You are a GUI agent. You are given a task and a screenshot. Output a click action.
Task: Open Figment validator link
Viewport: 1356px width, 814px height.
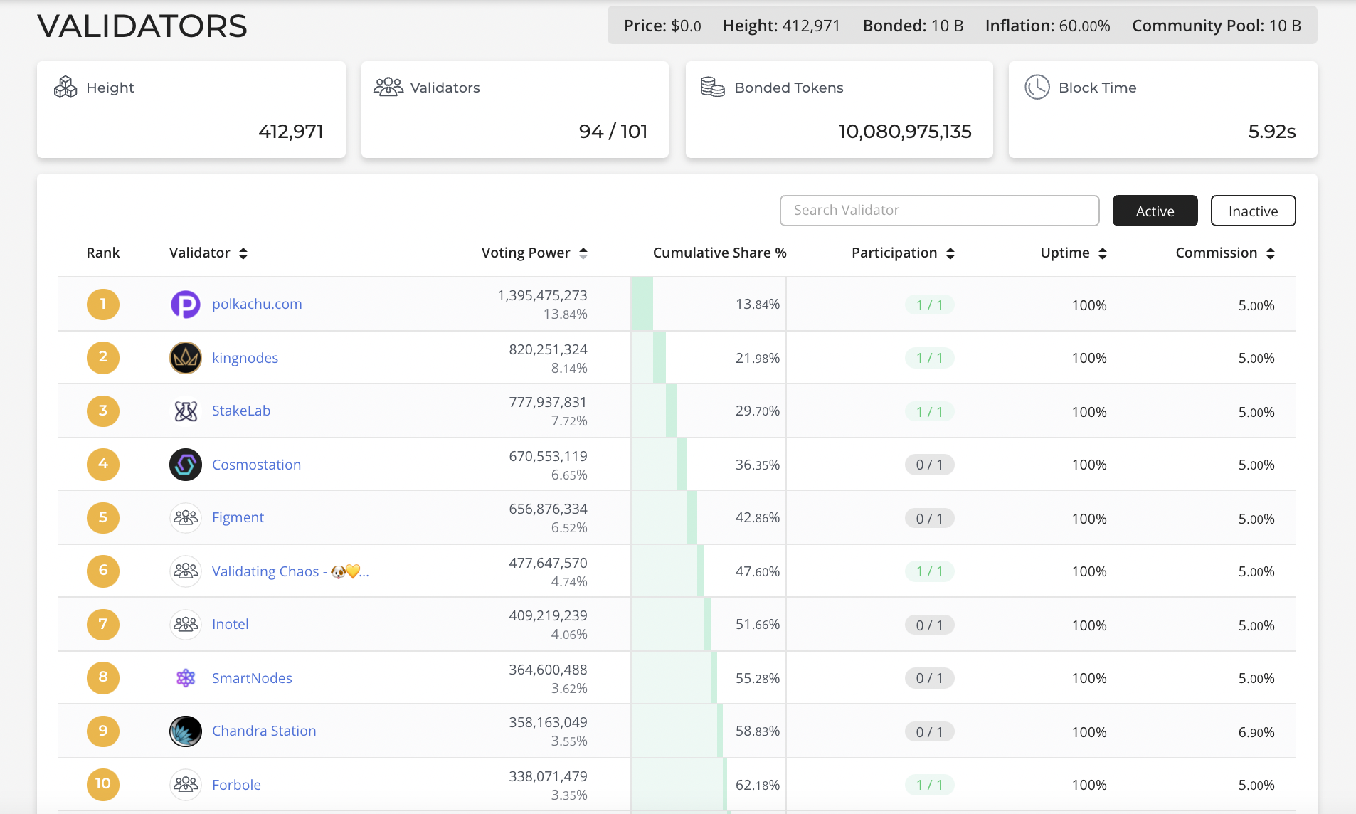[238, 517]
